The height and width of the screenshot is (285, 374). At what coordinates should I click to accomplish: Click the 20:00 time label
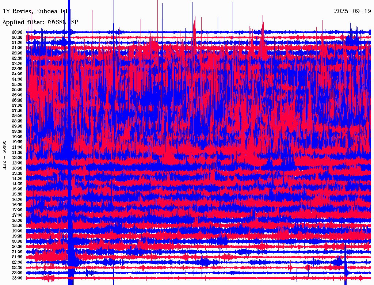(x=17, y=241)
